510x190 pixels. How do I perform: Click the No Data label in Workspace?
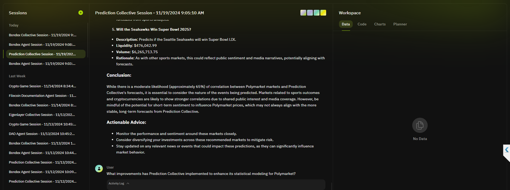pyautogui.click(x=420, y=139)
